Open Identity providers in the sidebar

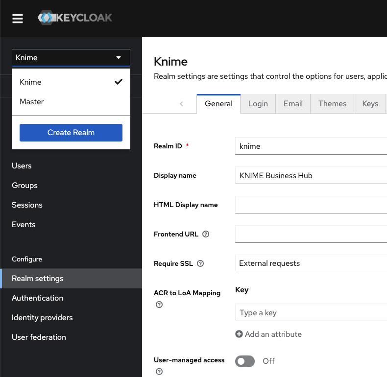(x=42, y=318)
